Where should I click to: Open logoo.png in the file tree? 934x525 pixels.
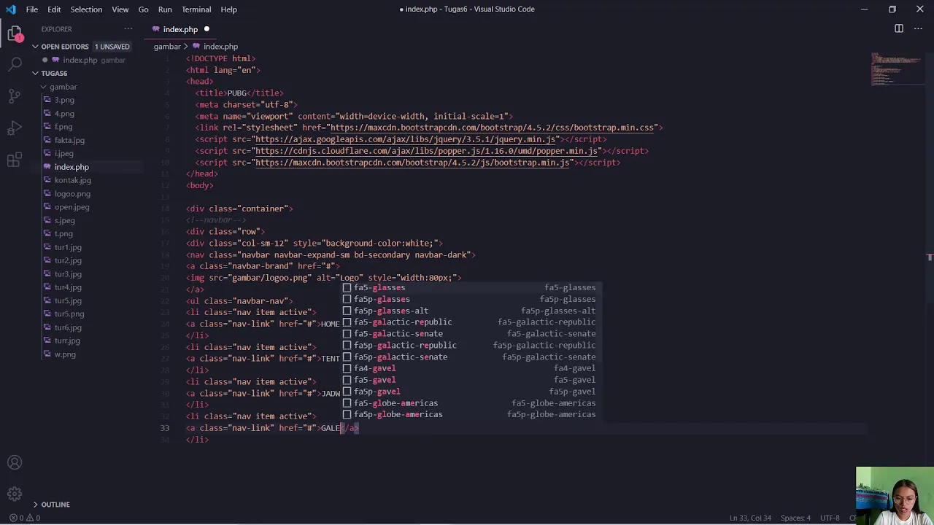72,194
